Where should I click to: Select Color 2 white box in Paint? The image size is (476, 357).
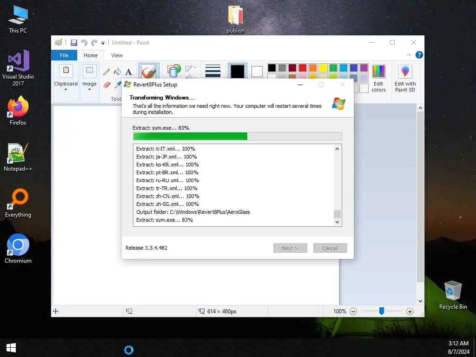click(x=257, y=72)
